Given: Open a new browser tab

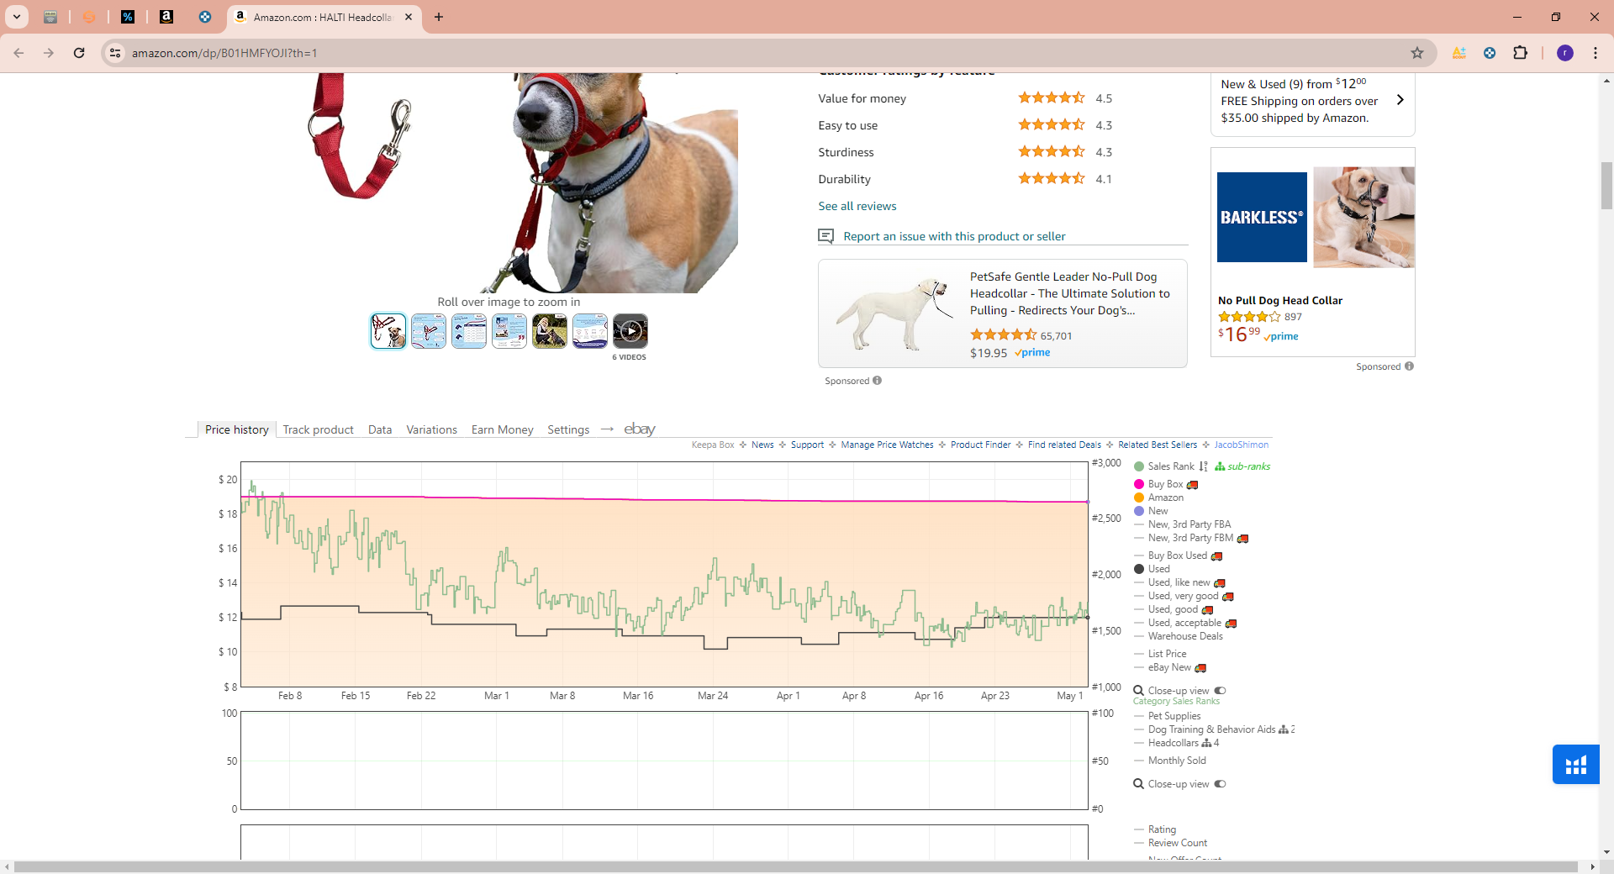Looking at the screenshot, I should tap(439, 17).
